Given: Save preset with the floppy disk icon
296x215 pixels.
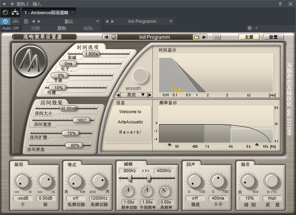Looking at the screenshot, I should [x=113, y=37].
